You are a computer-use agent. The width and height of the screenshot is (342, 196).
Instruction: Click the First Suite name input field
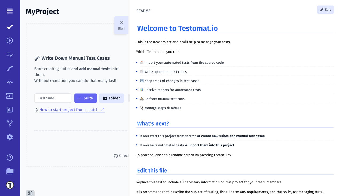[x=53, y=98]
